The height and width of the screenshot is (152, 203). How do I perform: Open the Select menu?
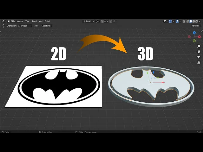click(34, 21)
